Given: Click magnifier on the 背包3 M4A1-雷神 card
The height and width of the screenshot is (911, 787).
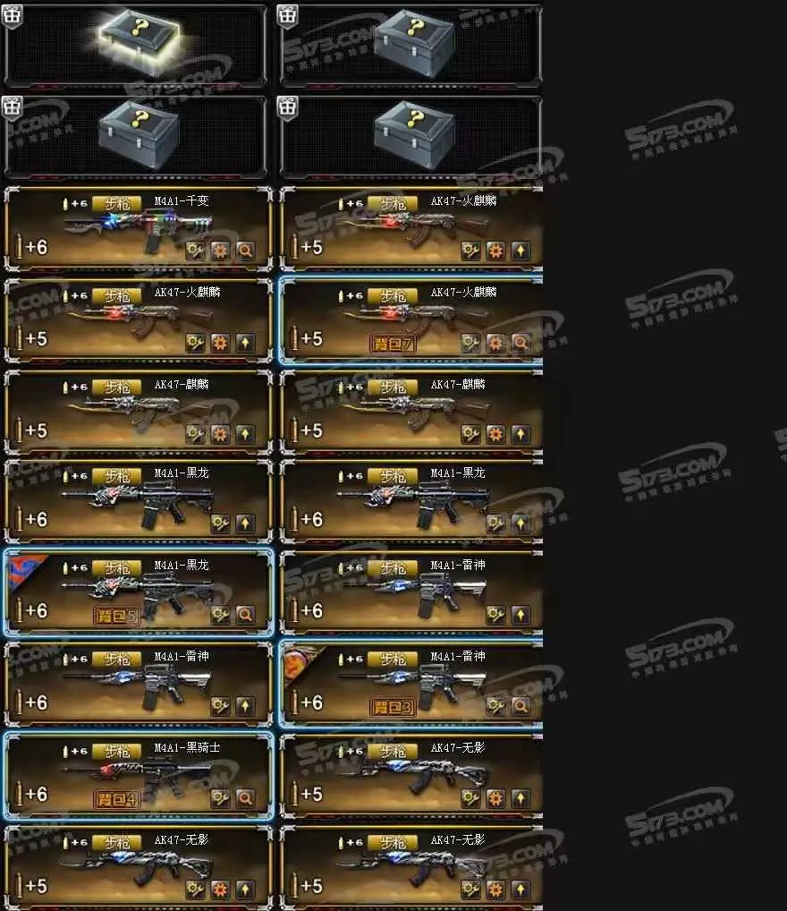Looking at the screenshot, I should coord(521,706).
